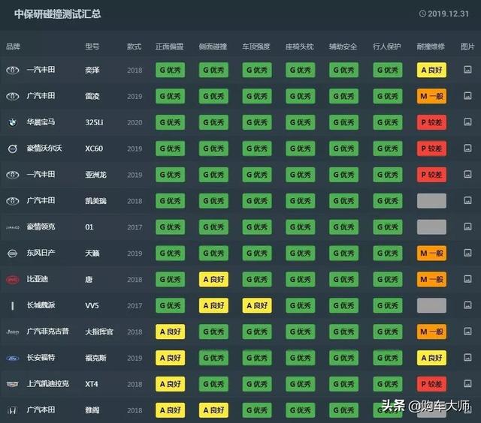Viewport: 481px width, 423px height.
Task: Select the brand name 豪情领克
Action: [x=41, y=226]
